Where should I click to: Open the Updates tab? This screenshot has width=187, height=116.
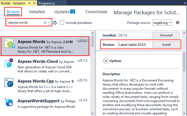(x=64, y=12)
